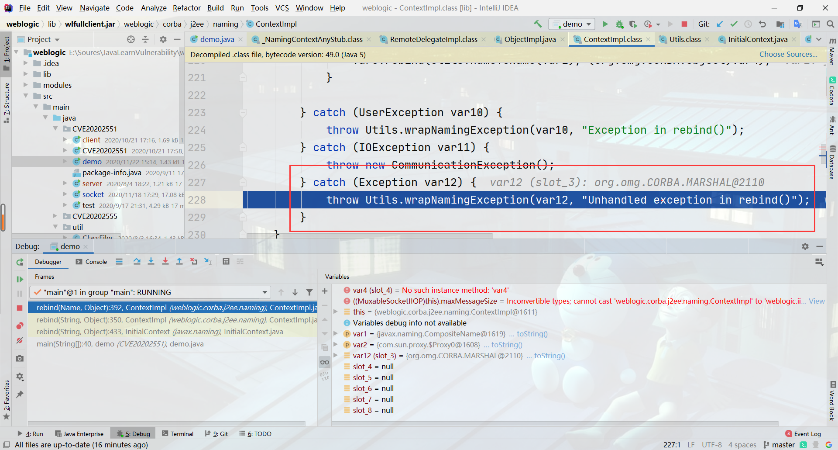The width and height of the screenshot is (838, 450).
Task: Expand the CVE20202555 package
Action: click(x=55, y=216)
